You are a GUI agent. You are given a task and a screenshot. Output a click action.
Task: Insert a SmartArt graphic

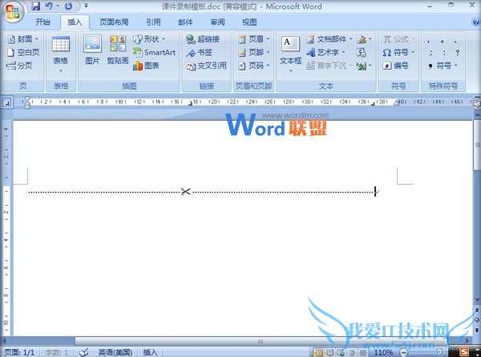tap(154, 52)
